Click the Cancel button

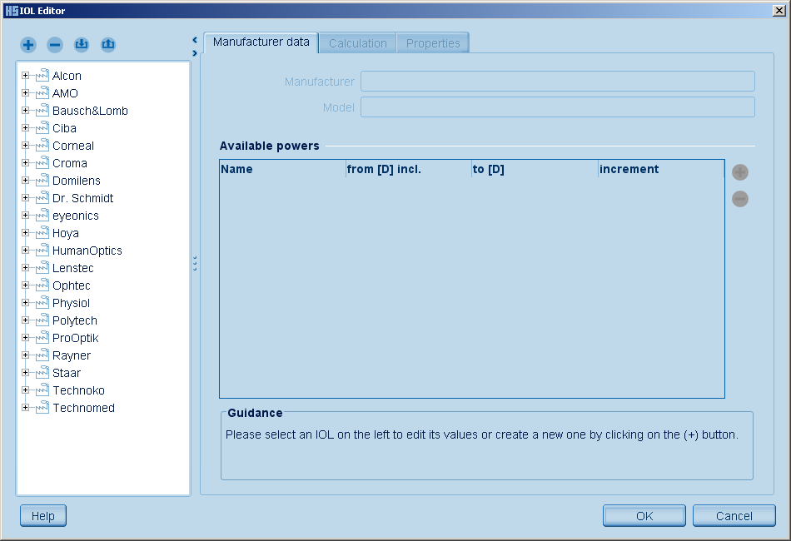[x=734, y=516]
